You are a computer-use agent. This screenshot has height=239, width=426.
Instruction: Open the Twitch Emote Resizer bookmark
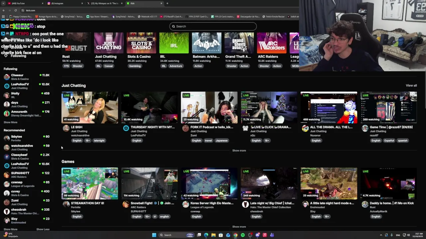point(274,17)
